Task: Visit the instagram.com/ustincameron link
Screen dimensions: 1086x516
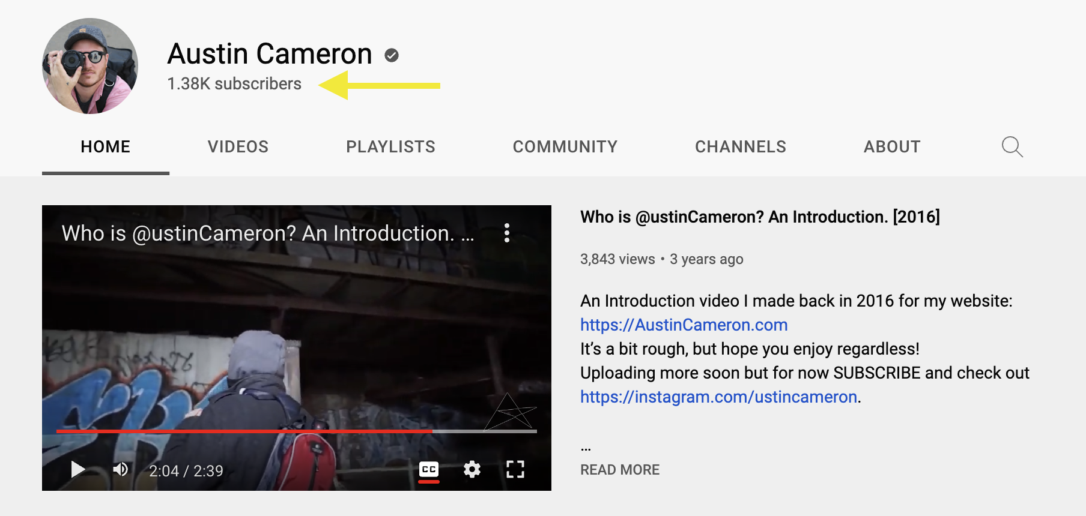Action: coord(718,397)
